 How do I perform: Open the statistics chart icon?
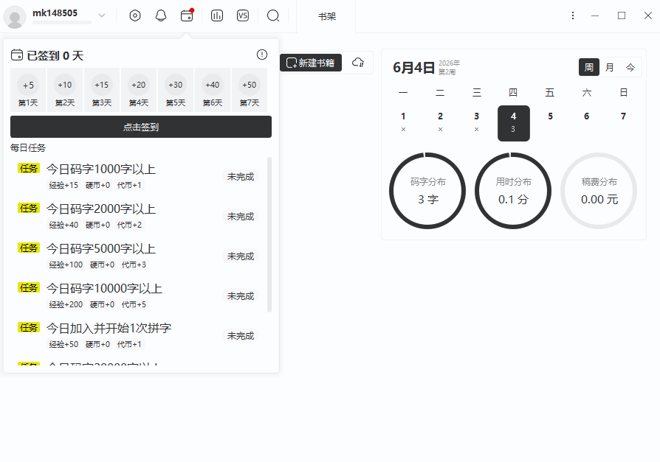tap(217, 16)
